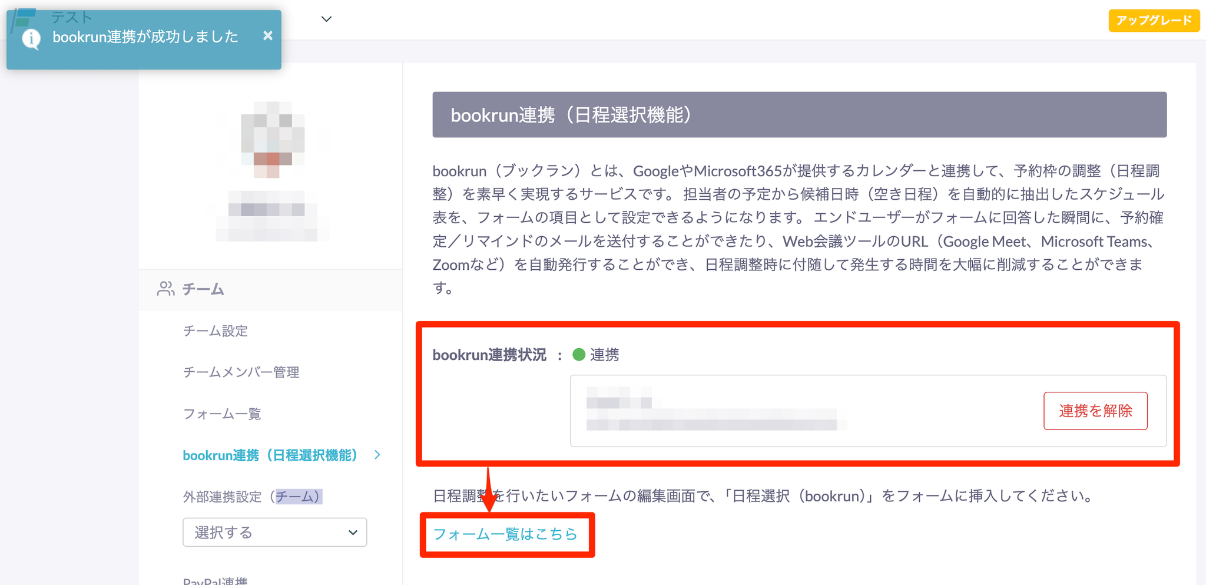1206x585 pixels.
Task: Open チームメンバー管理 in the sidebar
Action: pos(241,372)
